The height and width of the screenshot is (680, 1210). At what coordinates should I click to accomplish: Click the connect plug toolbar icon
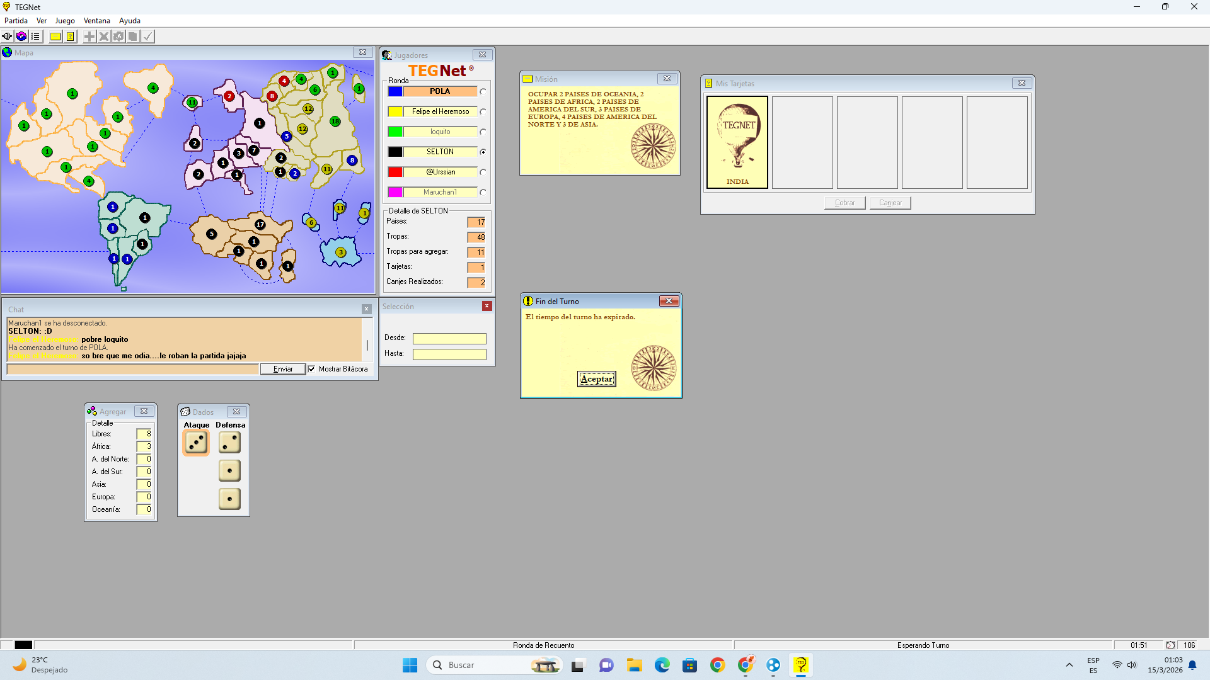pos(7,37)
